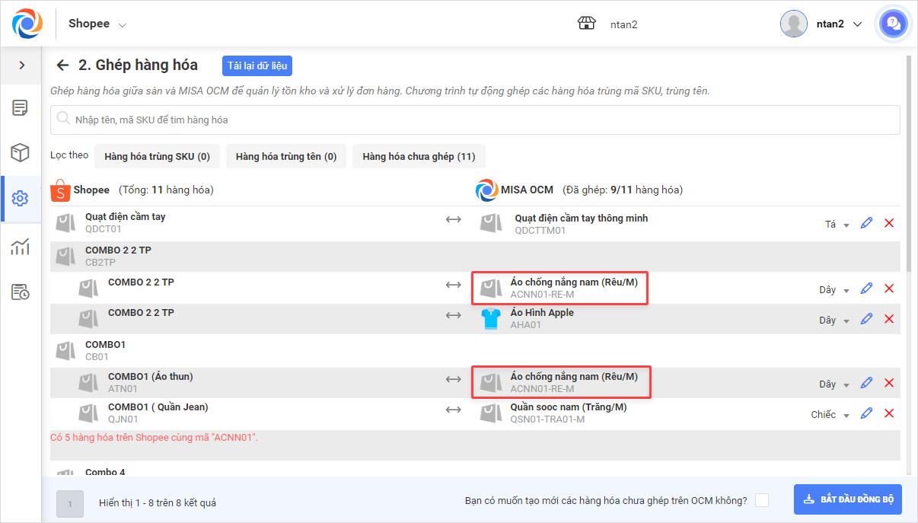918x523 pixels.
Task: Click the back arrow beside Ghép hàng hóa
Action: click(62, 65)
